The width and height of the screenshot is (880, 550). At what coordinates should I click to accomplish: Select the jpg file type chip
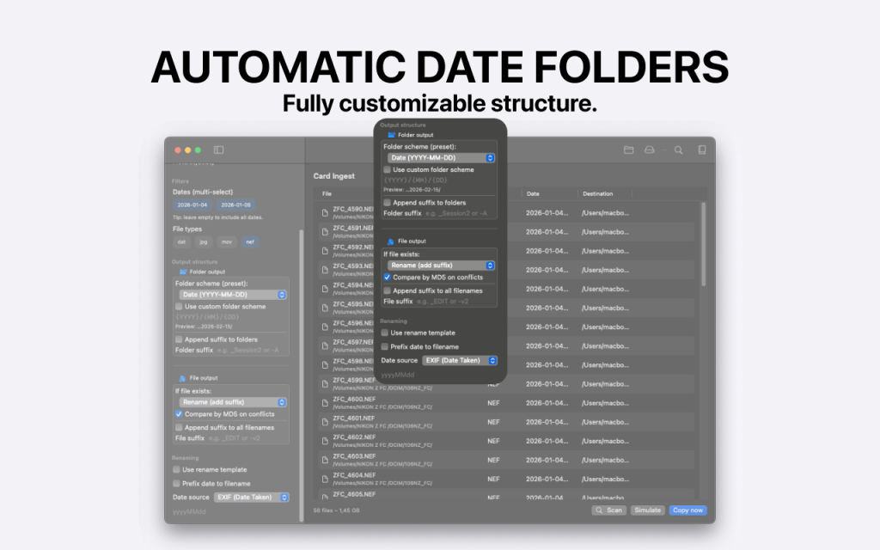[x=204, y=242]
